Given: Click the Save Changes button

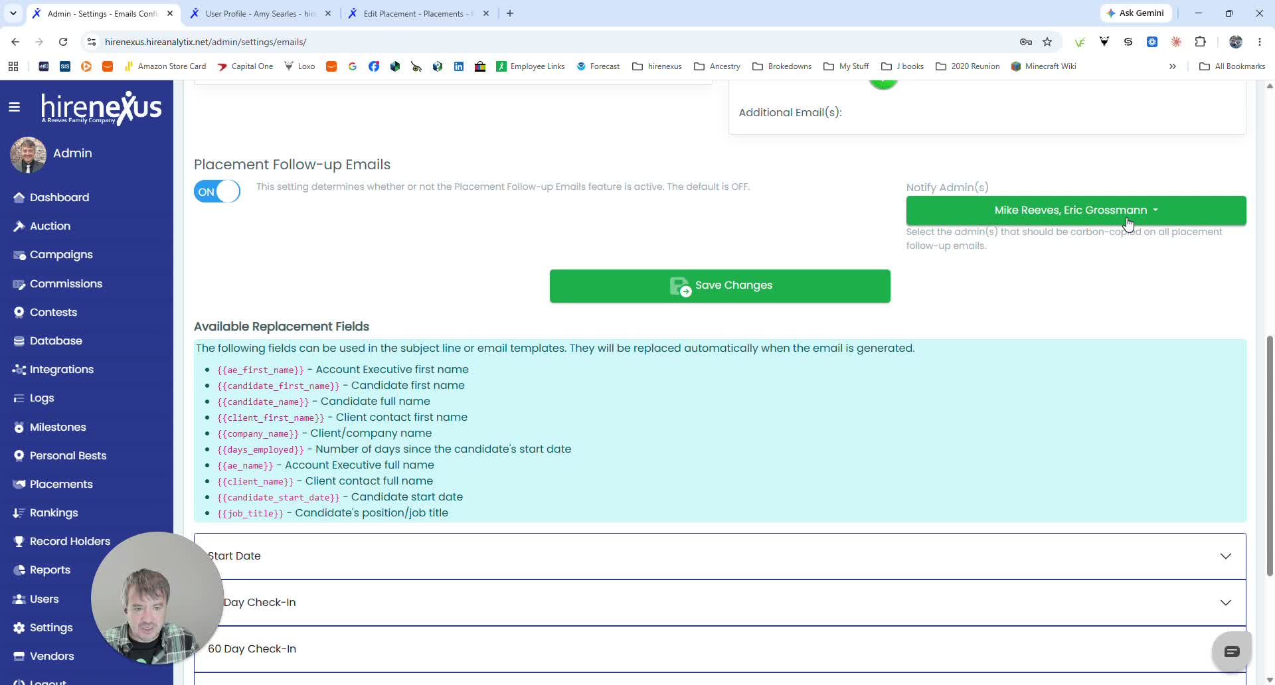Looking at the screenshot, I should (x=720, y=286).
